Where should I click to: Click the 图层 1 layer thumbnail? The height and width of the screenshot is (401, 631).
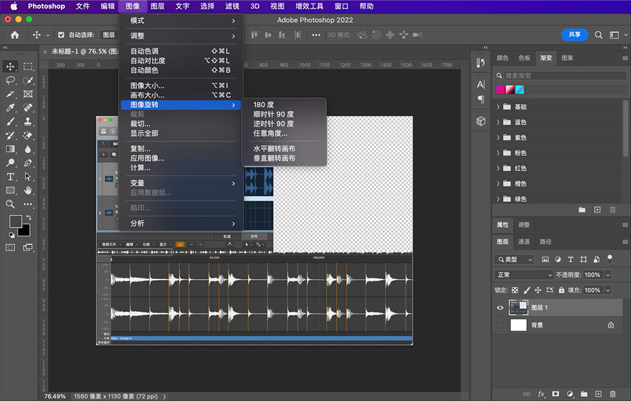click(518, 307)
